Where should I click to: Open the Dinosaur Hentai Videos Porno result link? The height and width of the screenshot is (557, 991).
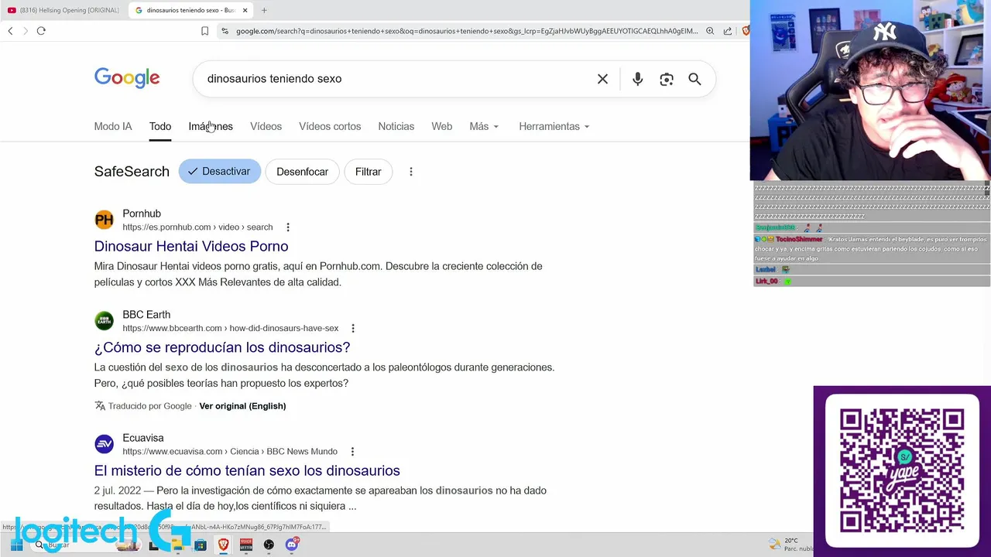click(x=191, y=246)
